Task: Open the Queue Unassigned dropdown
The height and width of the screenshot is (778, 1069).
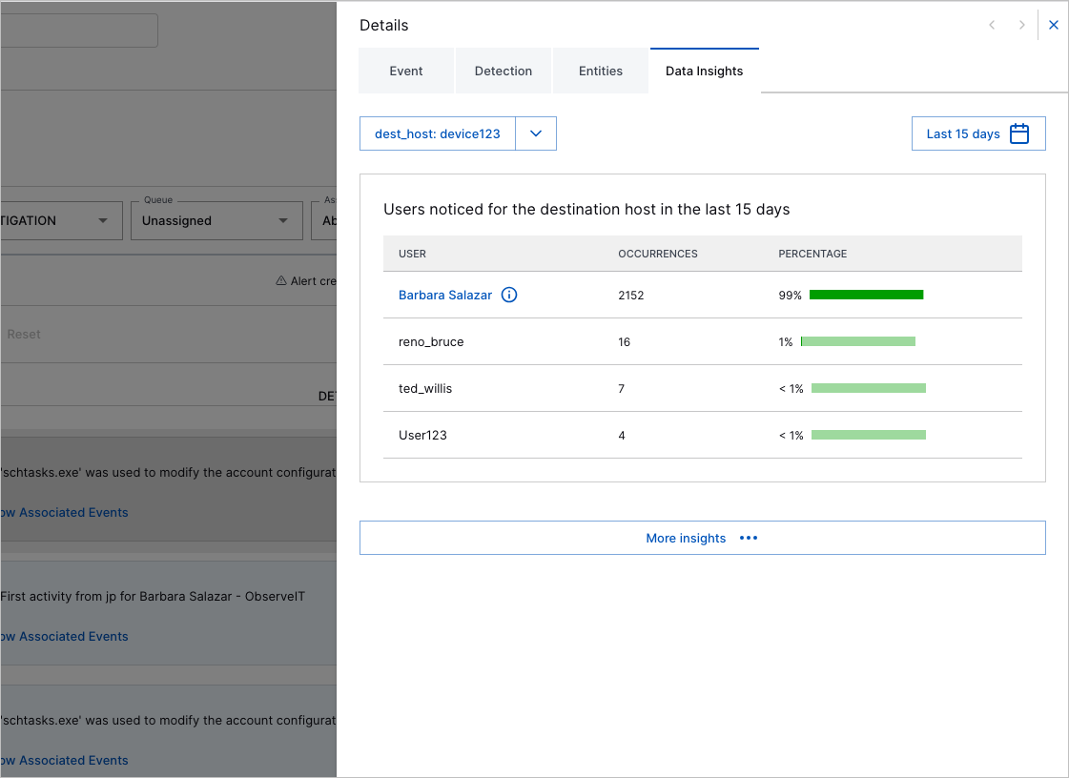Action: [216, 220]
